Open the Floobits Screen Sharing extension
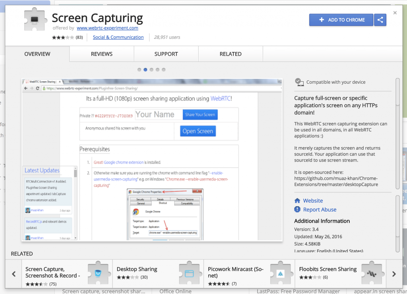 (x=341, y=274)
